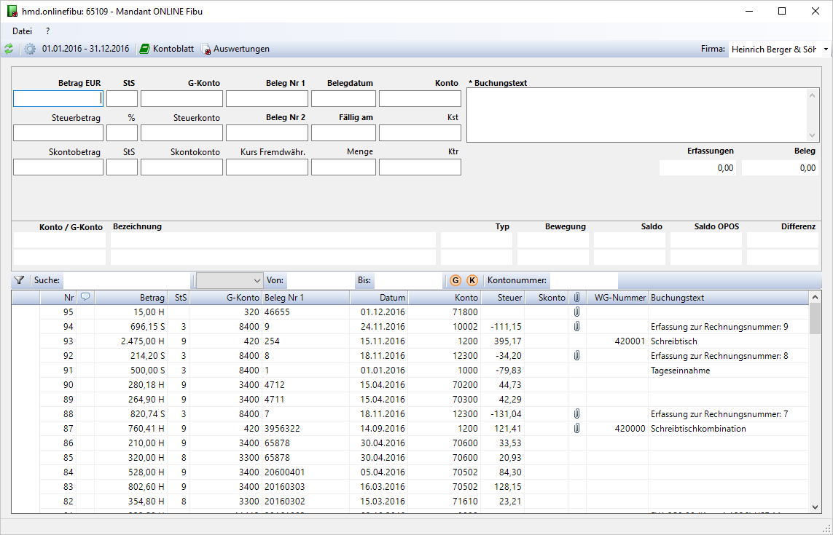Click the comment bubble column header icon
The image size is (833, 535).
[x=85, y=297]
